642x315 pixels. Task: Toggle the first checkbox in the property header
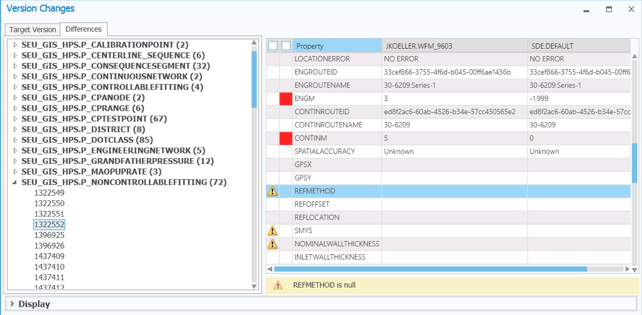273,46
